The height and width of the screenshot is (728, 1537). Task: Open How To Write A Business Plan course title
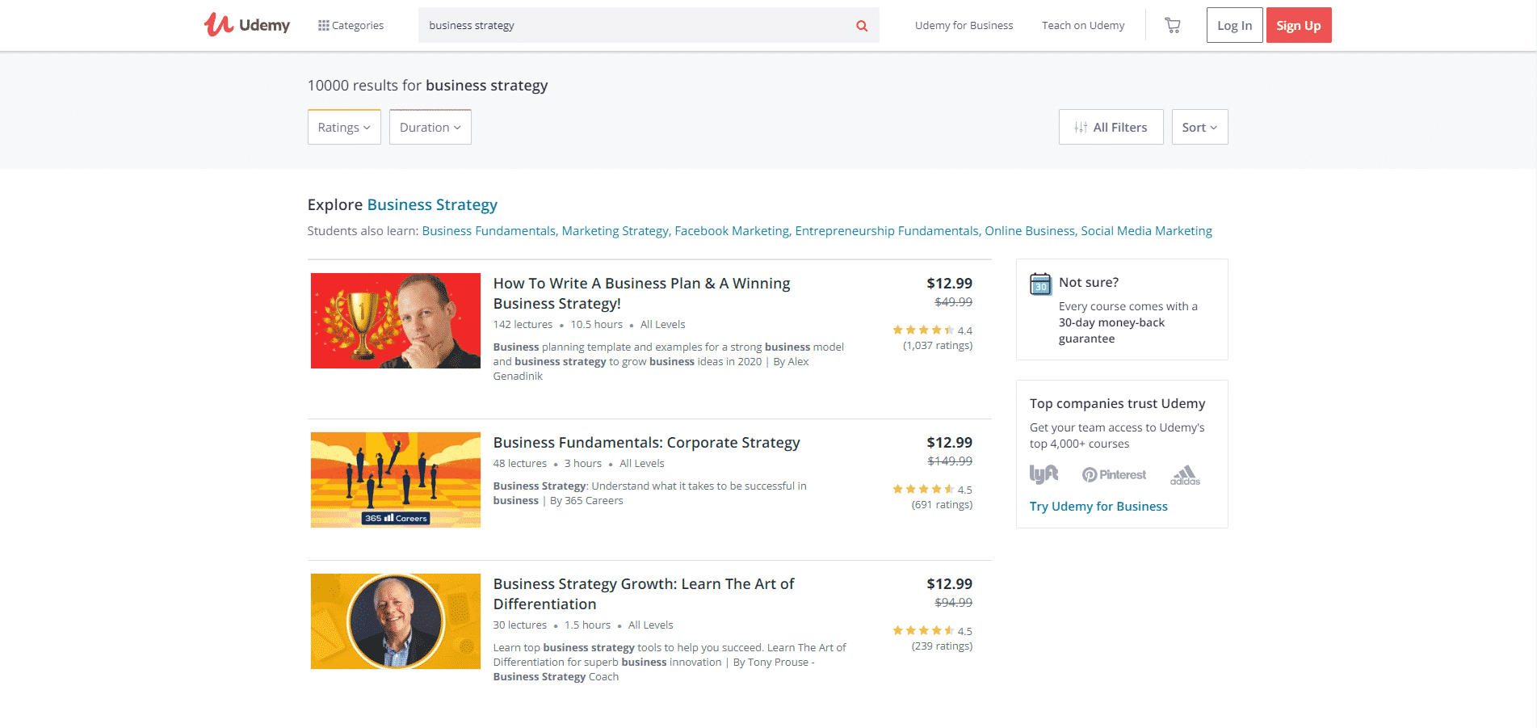pos(642,293)
